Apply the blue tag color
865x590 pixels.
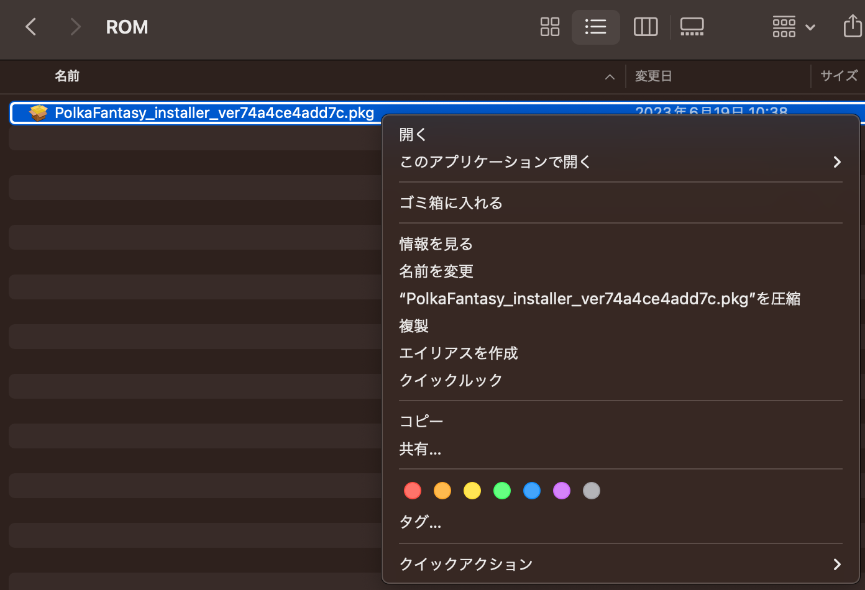tap(532, 491)
